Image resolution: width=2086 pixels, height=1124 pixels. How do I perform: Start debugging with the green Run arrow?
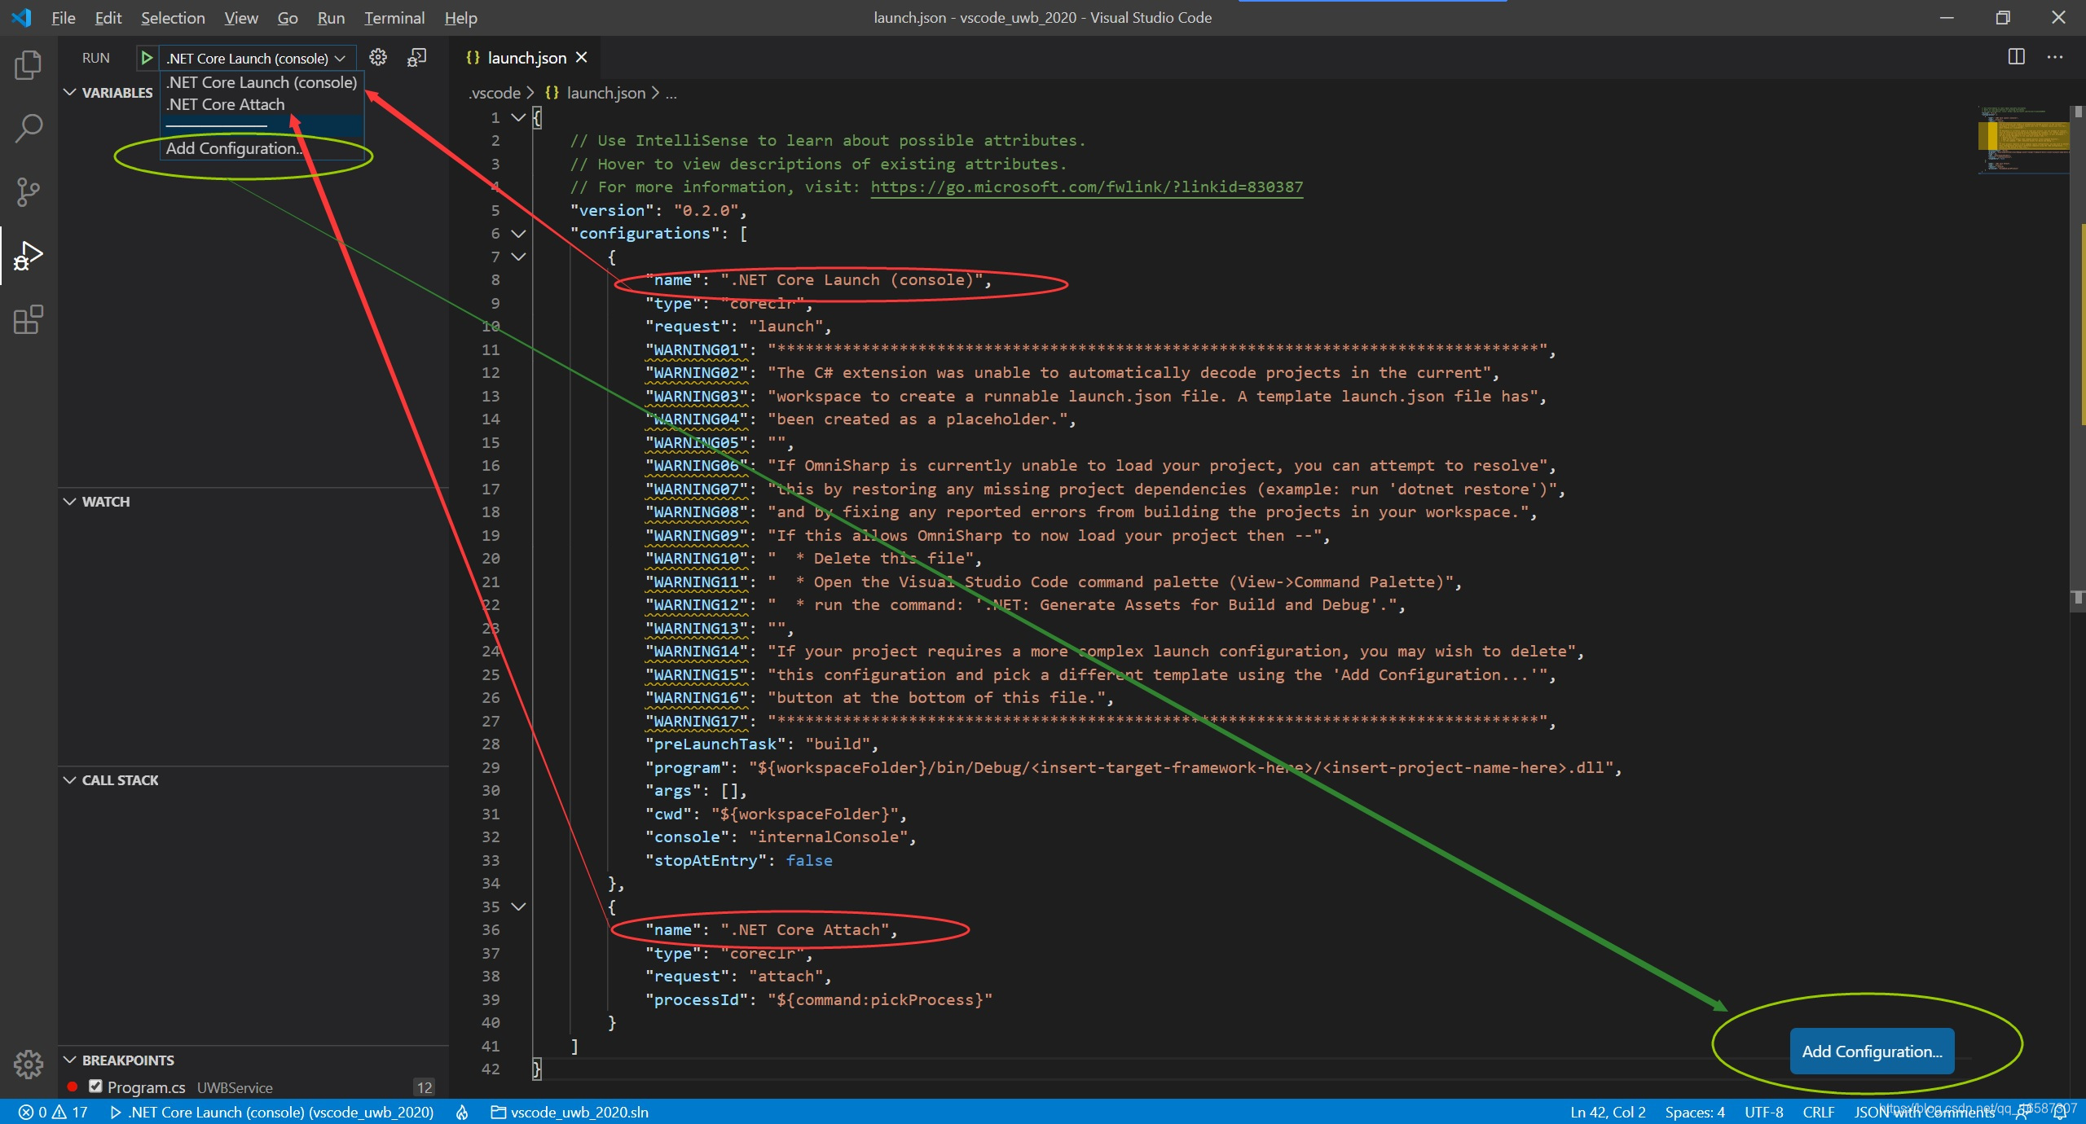147,57
